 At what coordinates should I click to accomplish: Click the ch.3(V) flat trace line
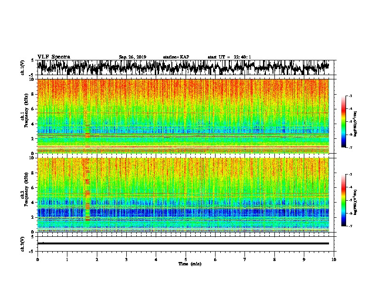pos(183,243)
